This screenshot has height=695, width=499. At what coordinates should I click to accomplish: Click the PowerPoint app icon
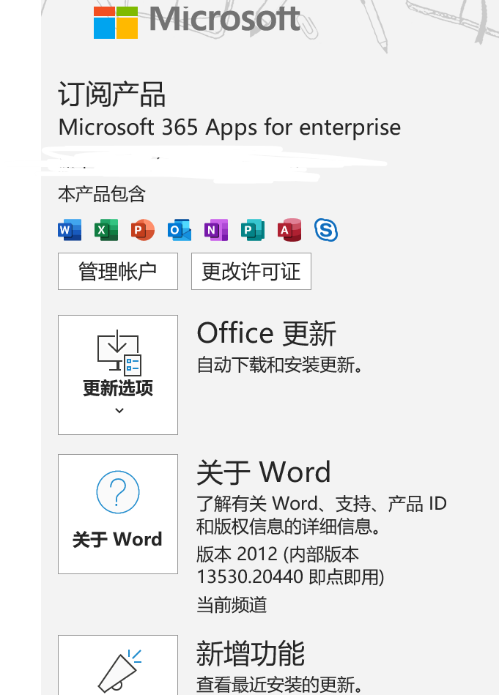[143, 230]
